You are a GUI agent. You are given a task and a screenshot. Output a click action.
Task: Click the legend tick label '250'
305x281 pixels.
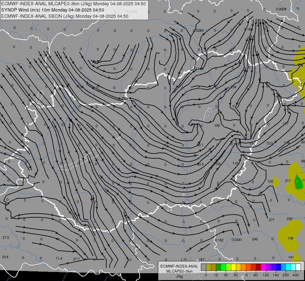[x=286, y=275]
